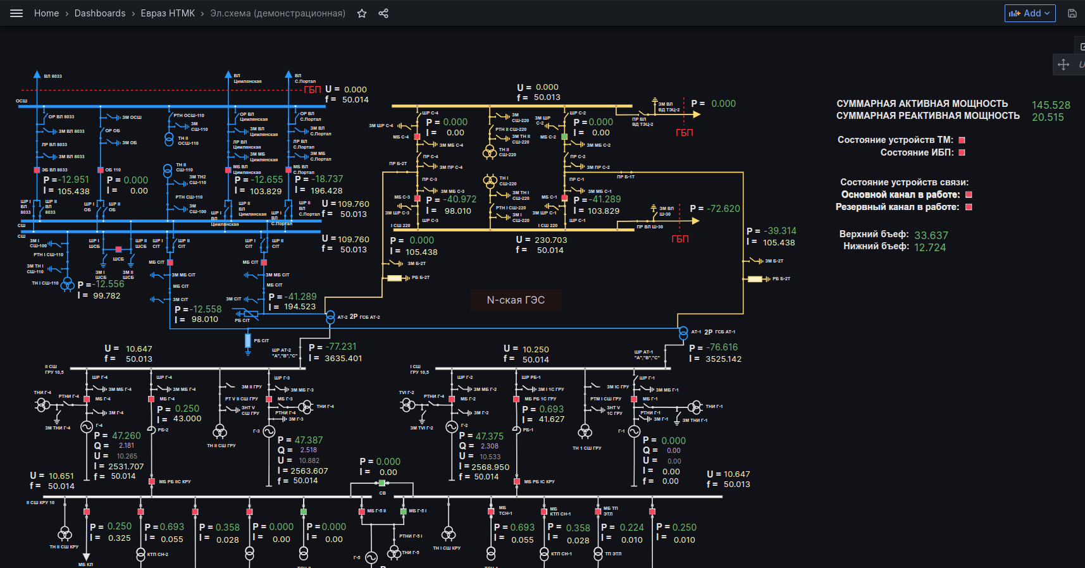Go to Home in breadcrumb
1085x568 pixels.
46,13
